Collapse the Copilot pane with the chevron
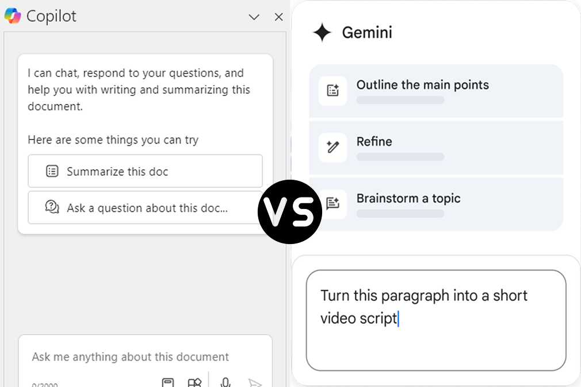The width and height of the screenshot is (581, 387). [x=254, y=17]
